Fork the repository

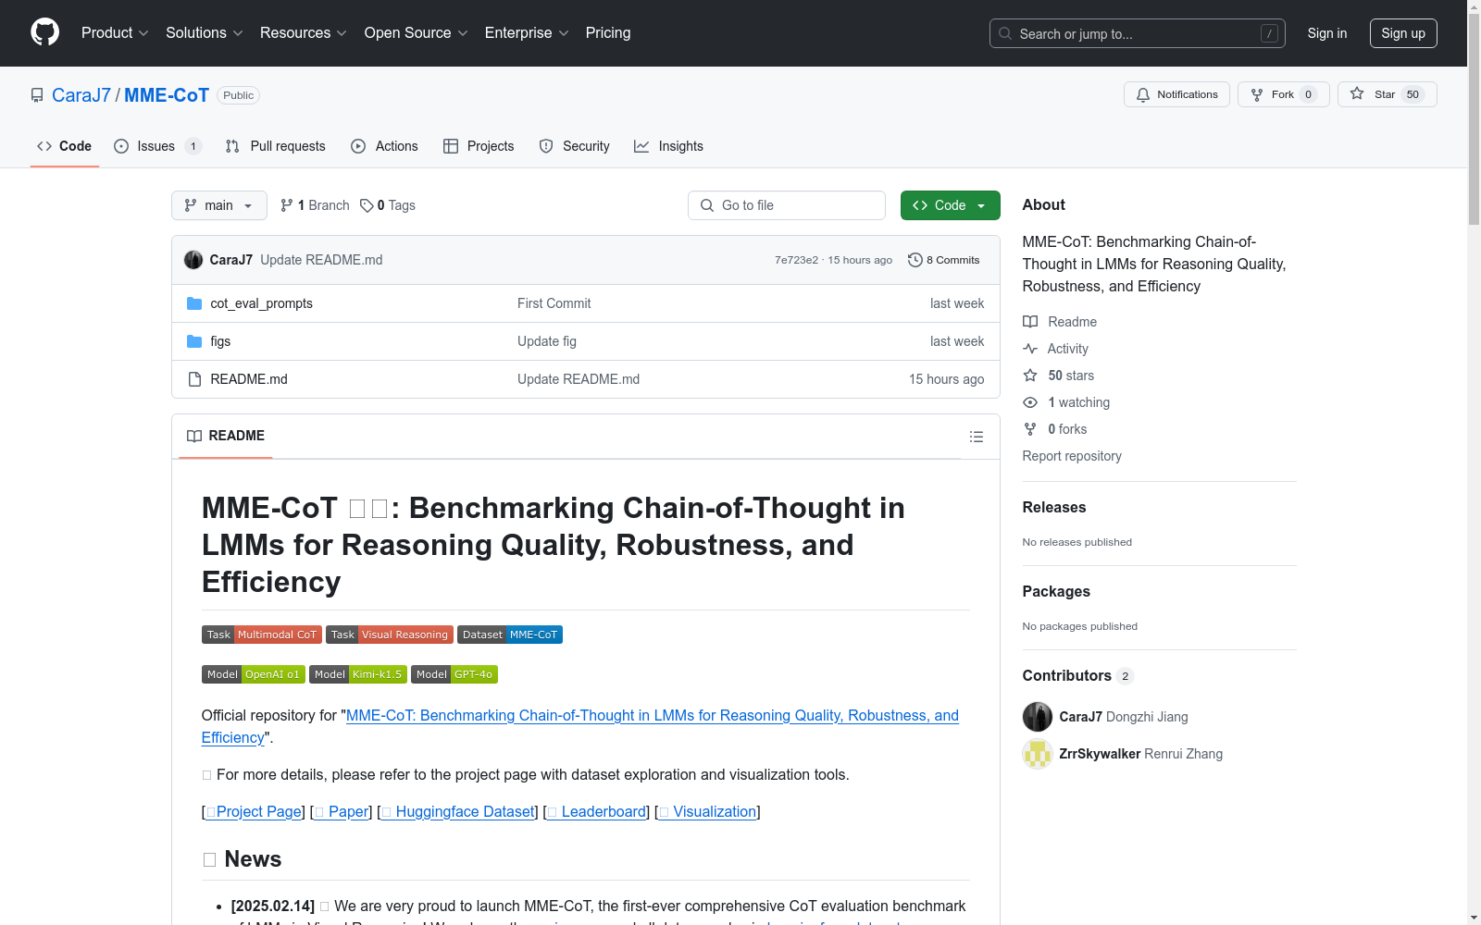(x=1282, y=94)
